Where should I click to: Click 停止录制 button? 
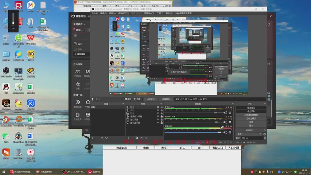coord(251,111)
